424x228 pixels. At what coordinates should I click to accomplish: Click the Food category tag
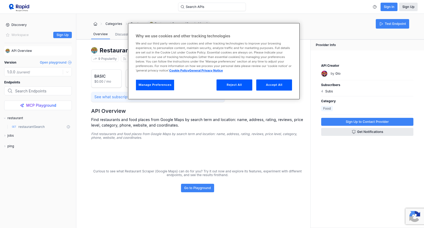click(327, 109)
